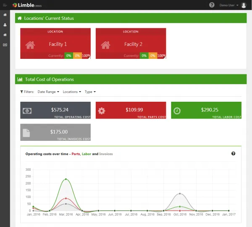Open the Facility 1 location card

[x=55, y=43]
